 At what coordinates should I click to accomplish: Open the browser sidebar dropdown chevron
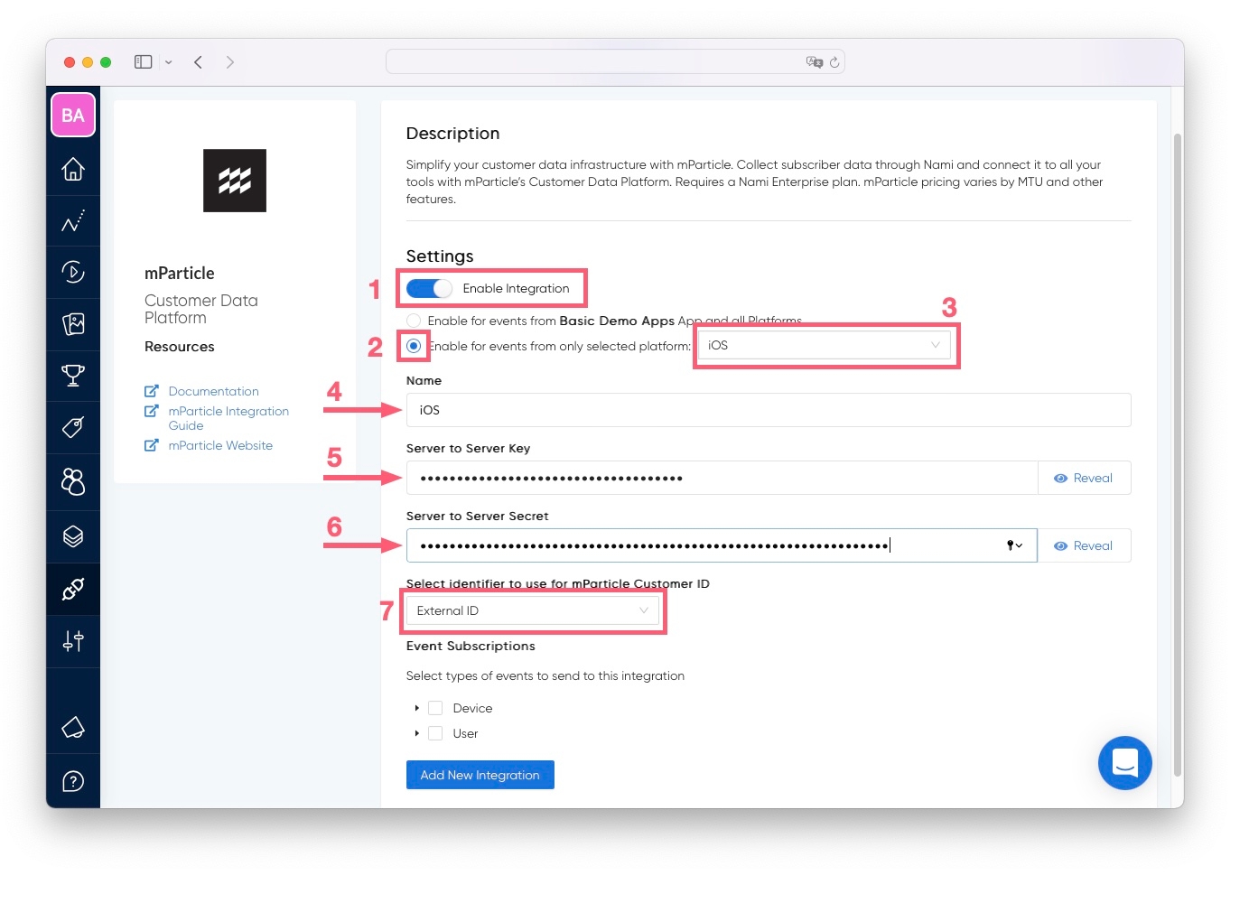coord(168,62)
